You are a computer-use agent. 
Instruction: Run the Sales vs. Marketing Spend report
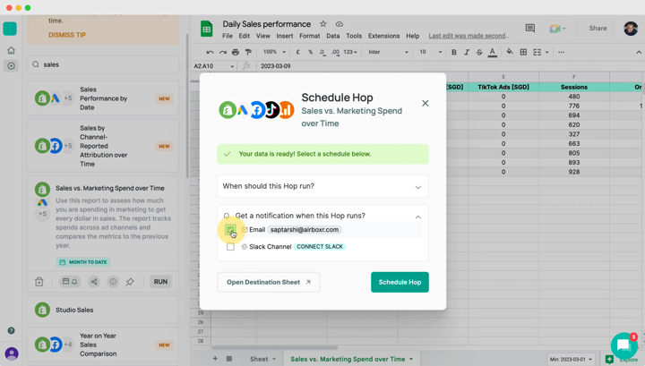[x=160, y=282]
